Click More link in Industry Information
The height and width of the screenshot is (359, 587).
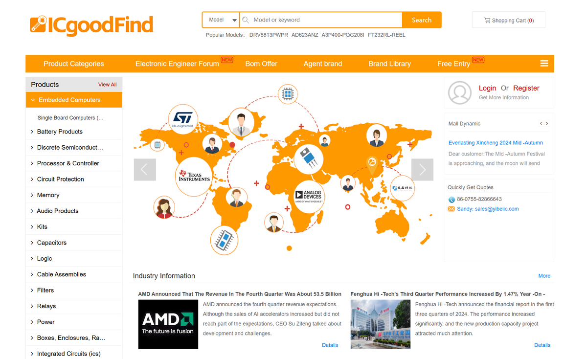[x=544, y=276]
